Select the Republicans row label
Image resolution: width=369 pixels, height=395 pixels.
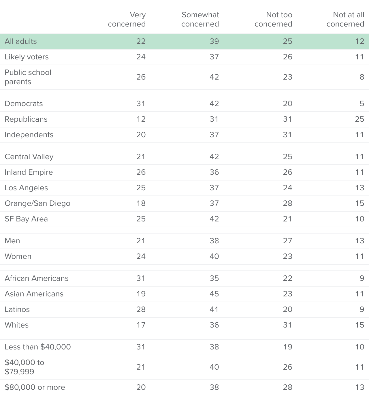[26, 119]
